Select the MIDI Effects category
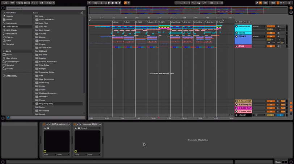Screen dimensions: 294x164 (12, 30)
